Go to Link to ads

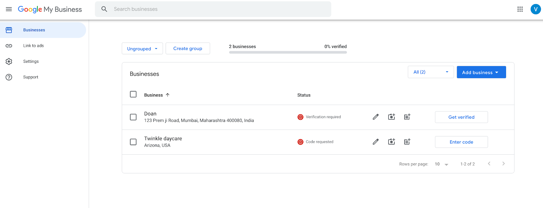coord(33,46)
